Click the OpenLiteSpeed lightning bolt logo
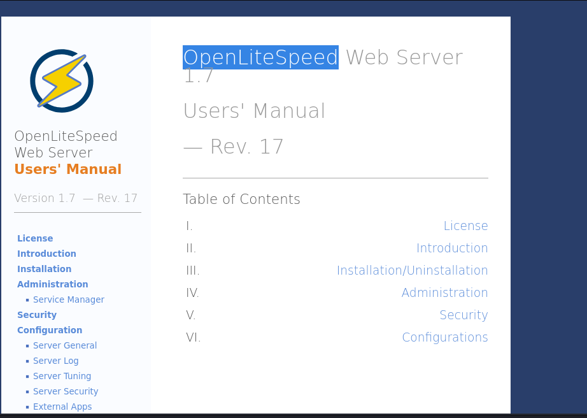587x418 pixels. click(x=62, y=81)
